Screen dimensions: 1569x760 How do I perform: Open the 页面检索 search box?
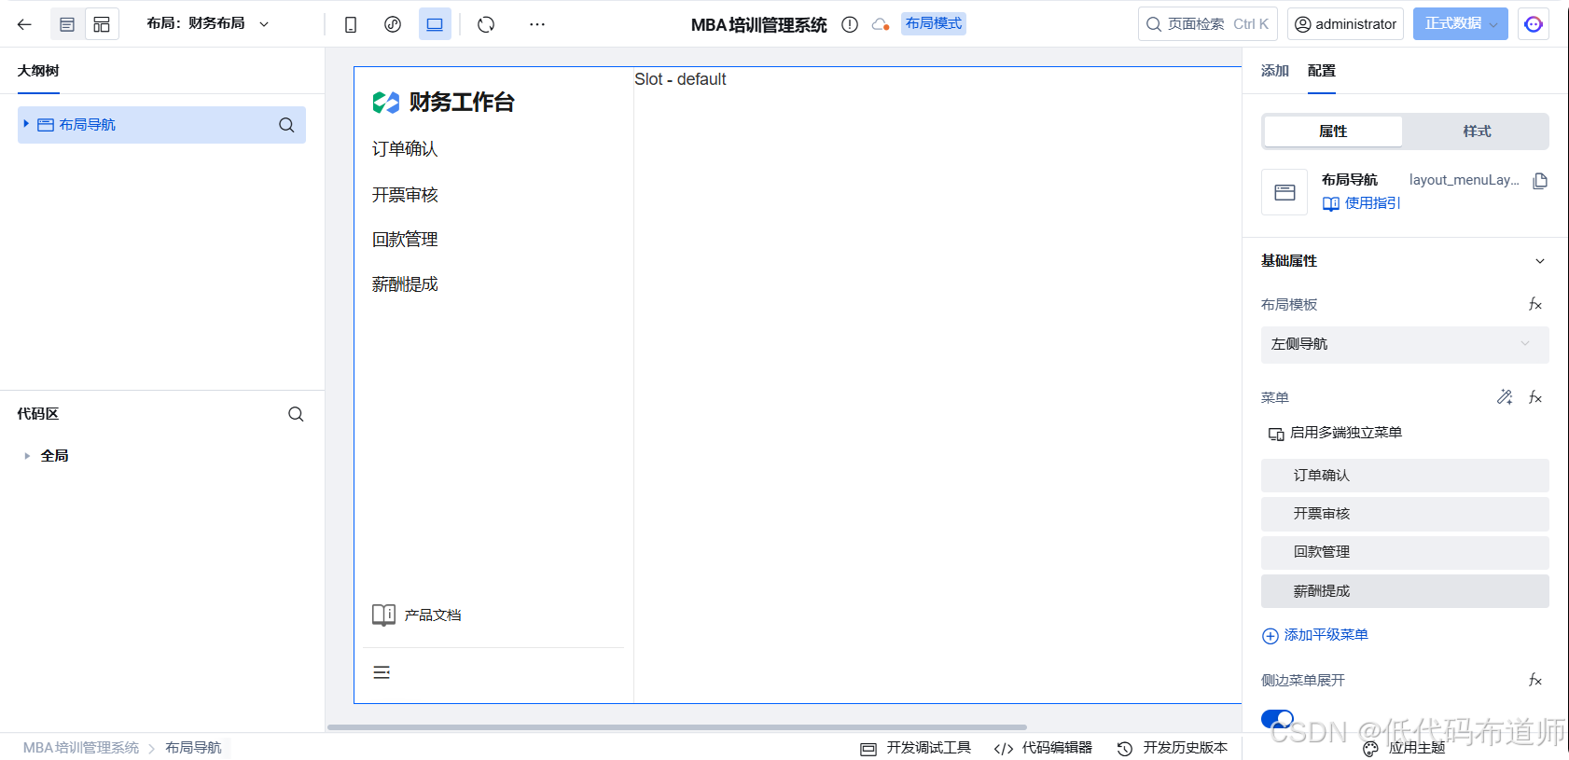pos(1207,24)
